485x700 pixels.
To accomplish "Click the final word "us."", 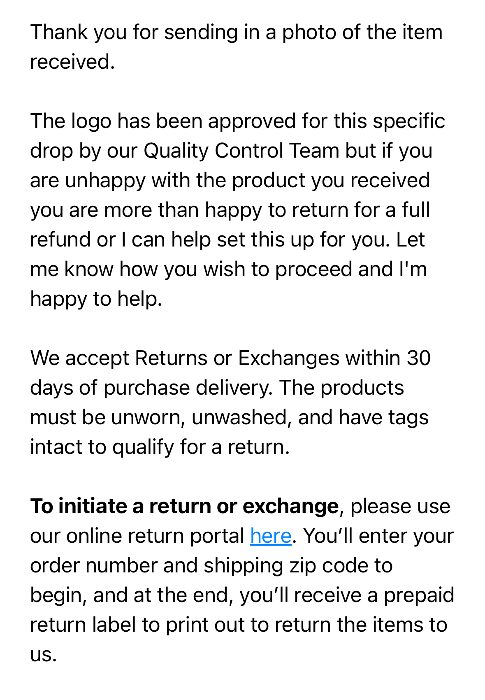I will (43, 654).
